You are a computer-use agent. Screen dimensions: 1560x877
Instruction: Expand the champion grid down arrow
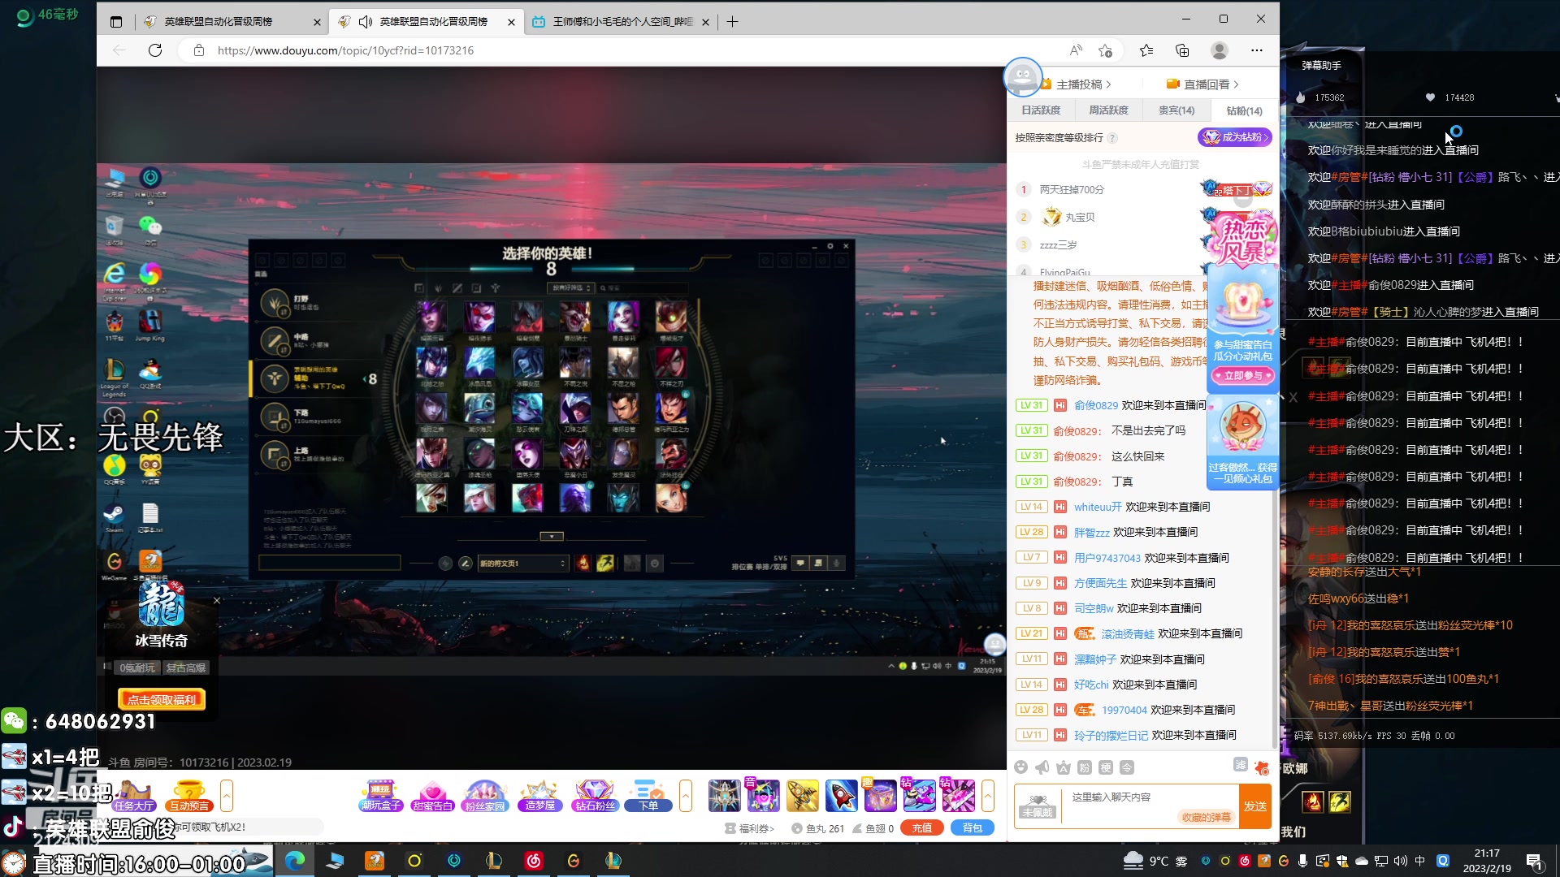[552, 537]
